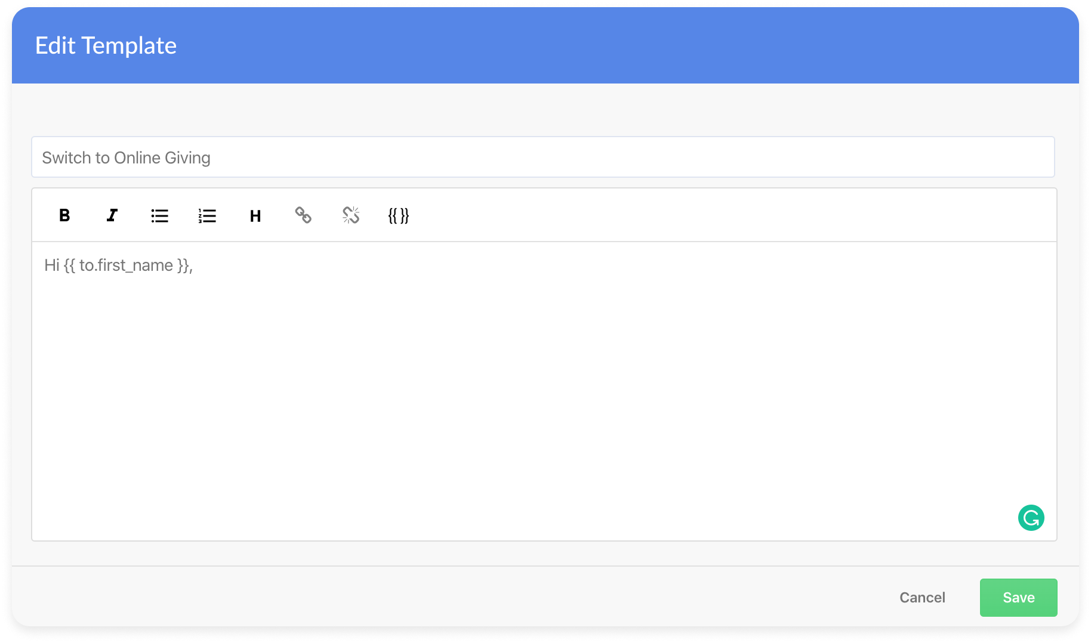The image size is (1091, 643).
Task: Click the remove link broken-chain icon
Action: 351,215
